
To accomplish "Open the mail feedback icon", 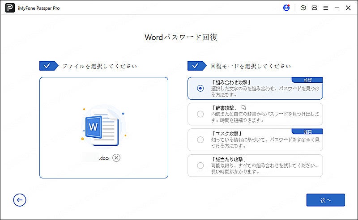I will (315, 8).
